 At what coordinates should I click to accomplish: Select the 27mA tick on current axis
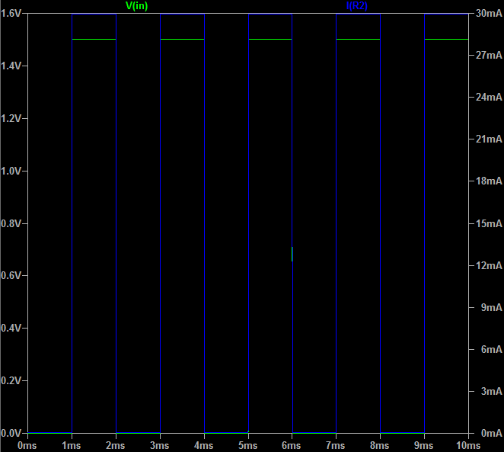(x=487, y=56)
